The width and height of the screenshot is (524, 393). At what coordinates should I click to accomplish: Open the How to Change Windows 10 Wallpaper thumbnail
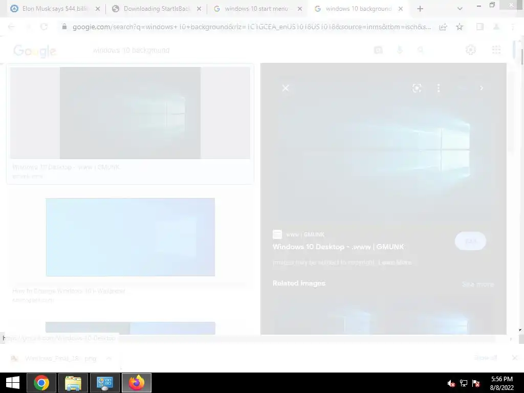click(130, 237)
